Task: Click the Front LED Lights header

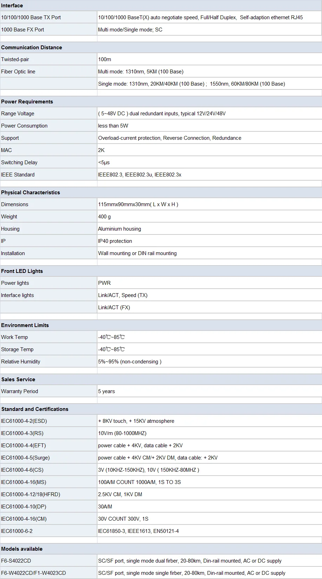Action: tap(22, 271)
